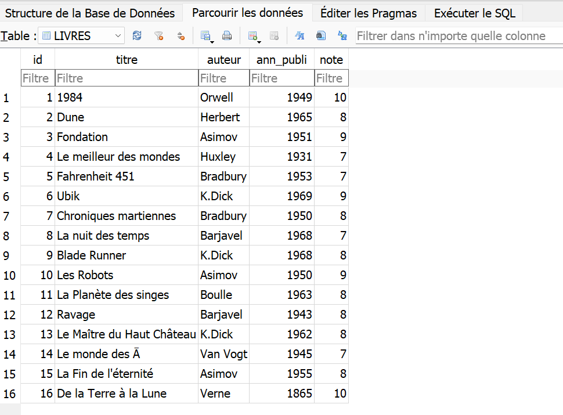Click the find in cells binoculars icon
Viewport: 563px width, 415px height.
click(321, 36)
